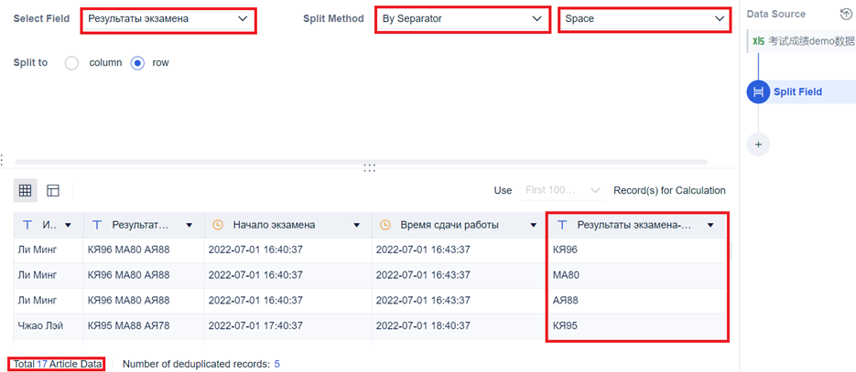This screenshot has width=856, height=372.
Task: Click the refresh icon beside Data Source
Action: (x=845, y=14)
